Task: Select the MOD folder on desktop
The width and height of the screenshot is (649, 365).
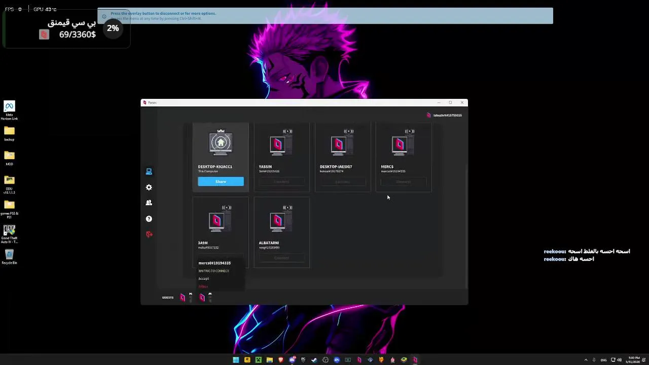Action: 9,158
